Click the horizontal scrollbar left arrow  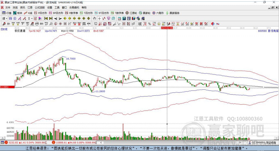(x=101, y=143)
